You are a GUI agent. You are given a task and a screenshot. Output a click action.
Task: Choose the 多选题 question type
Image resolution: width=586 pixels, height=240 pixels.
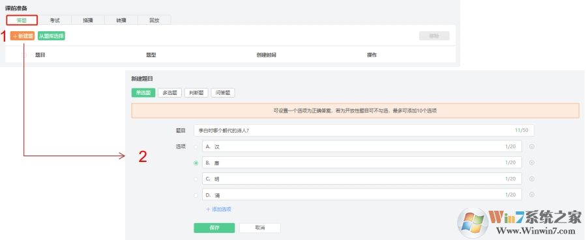169,93
